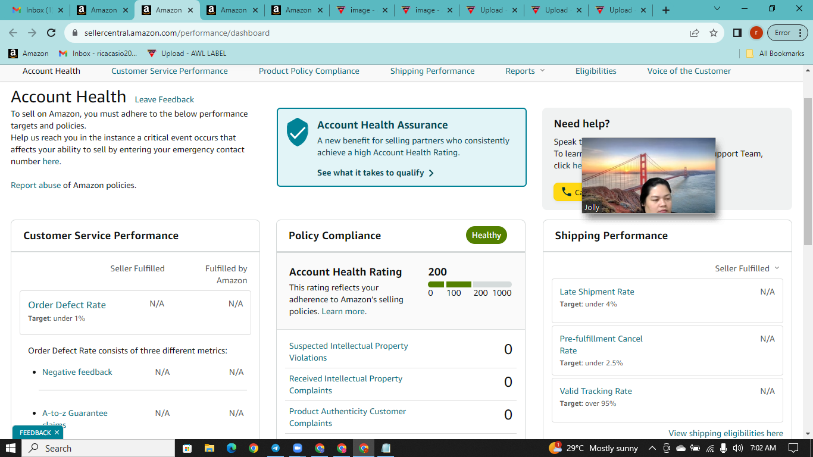The height and width of the screenshot is (457, 813).
Task: Open the Upload - AWL LABEL bookmark
Action: pyautogui.click(x=187, y=53)
